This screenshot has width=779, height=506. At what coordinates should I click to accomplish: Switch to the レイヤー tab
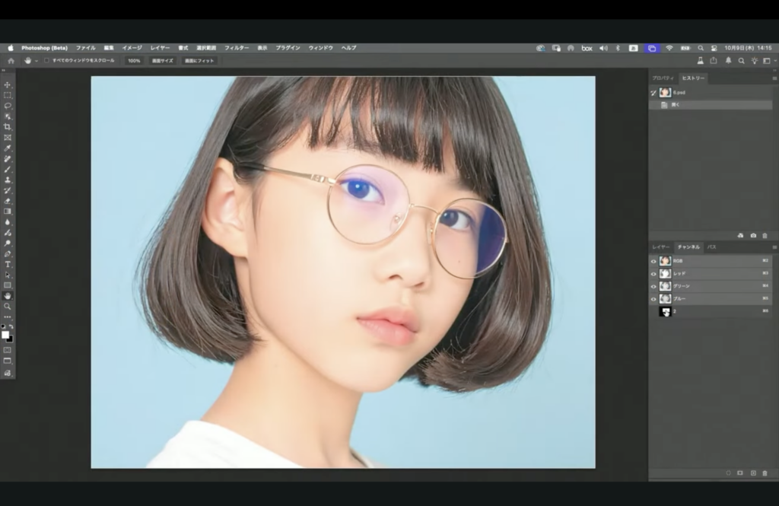pos(660,247)
